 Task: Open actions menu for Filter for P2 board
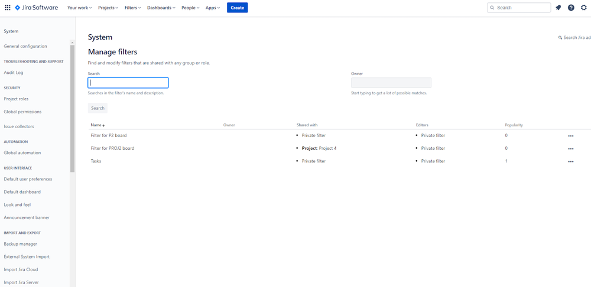pyautogui.click(x=571, y=136)
